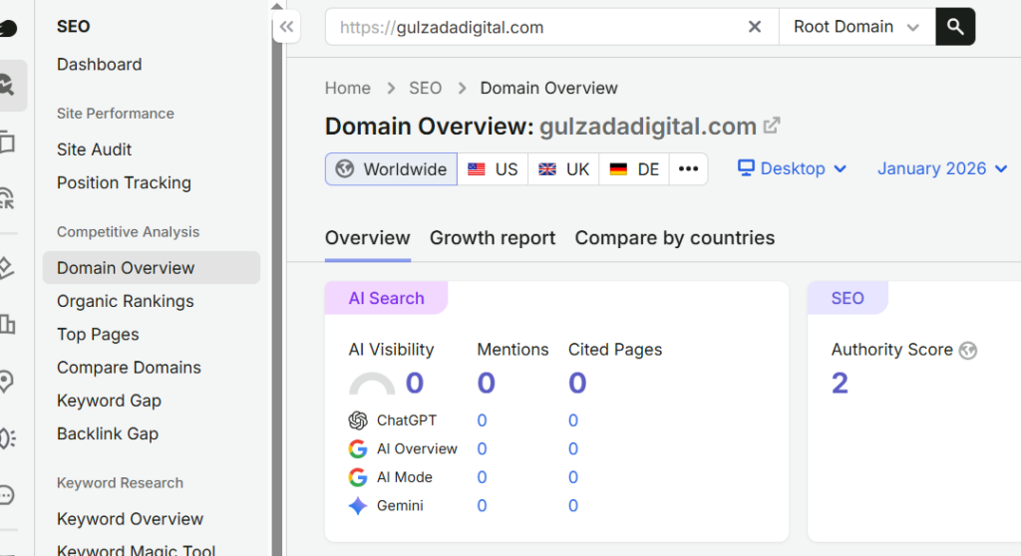Open Organic Rankings in the sidebar

125,302
